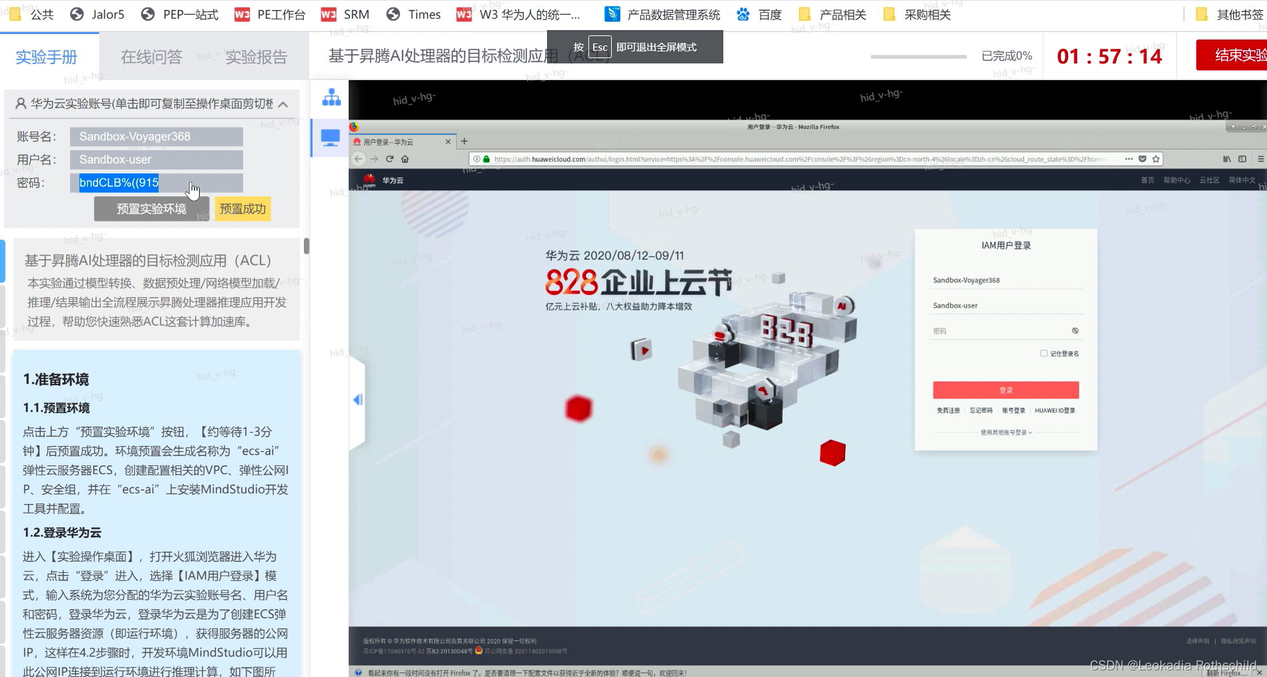Open the Firefox library icon
This screenshot has width=1267, height=677.
(1227, 159)
